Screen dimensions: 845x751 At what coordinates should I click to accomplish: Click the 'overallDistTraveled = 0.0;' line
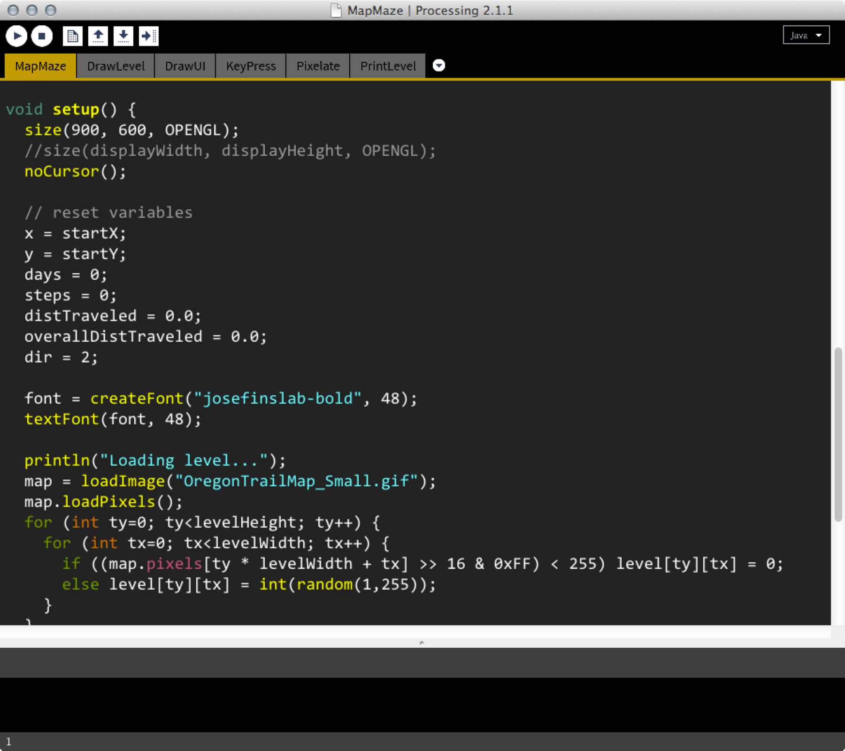tap(146, 337)
